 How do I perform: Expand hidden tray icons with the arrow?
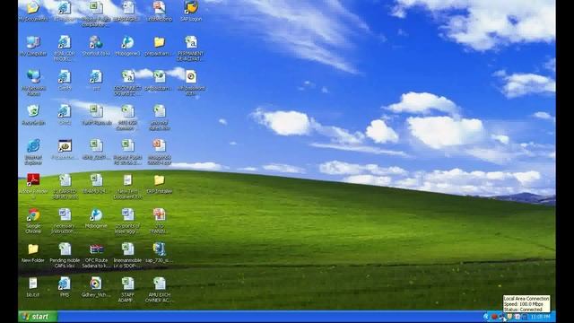click(486, 317)
